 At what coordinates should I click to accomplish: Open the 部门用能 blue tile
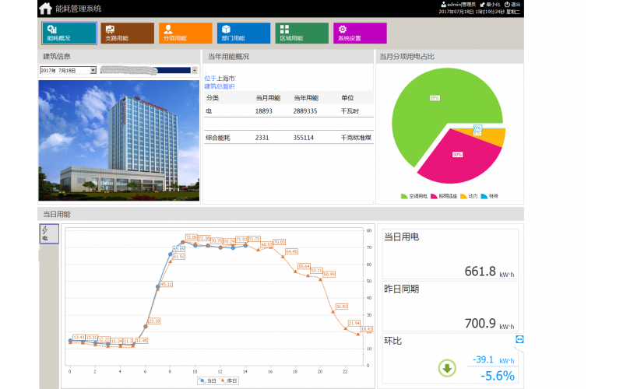pyautogui.click(x=244, y=33)
